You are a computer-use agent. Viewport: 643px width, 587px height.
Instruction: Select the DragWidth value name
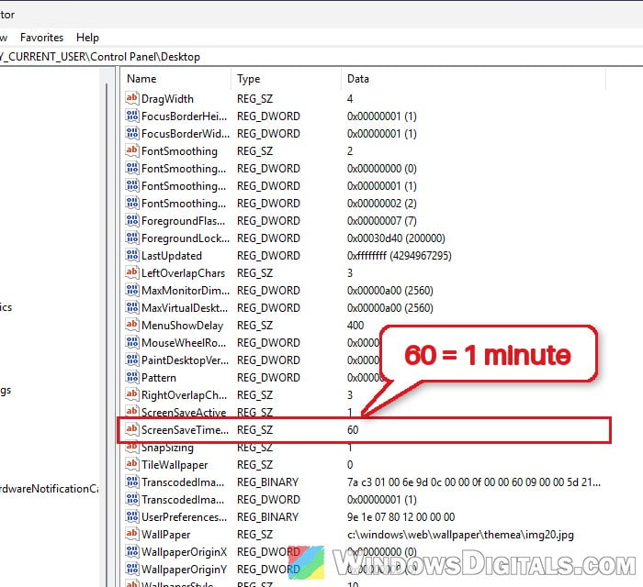(x=167, y=99)
